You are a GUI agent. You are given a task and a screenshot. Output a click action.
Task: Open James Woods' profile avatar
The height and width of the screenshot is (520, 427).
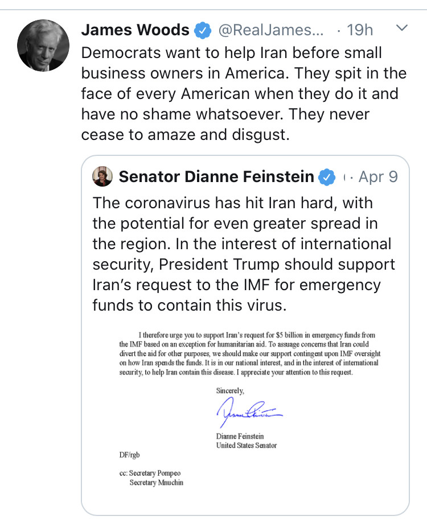click(43, 46)
